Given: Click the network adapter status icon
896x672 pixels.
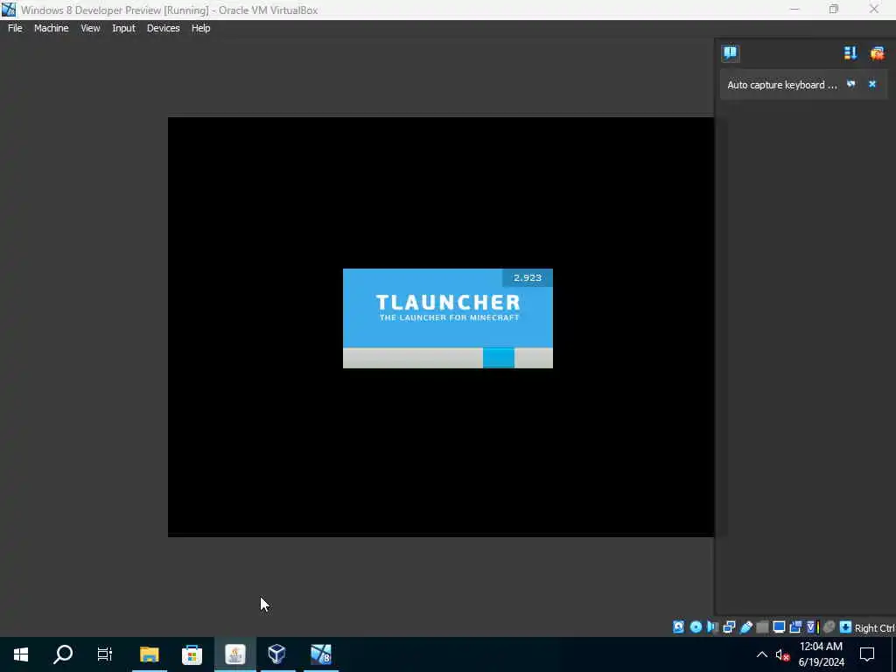Looking at the screenshot, I should pos(729,626).
